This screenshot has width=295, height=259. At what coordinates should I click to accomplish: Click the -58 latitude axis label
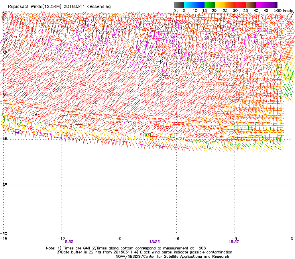pyautogui.click(x=4, y=185)
